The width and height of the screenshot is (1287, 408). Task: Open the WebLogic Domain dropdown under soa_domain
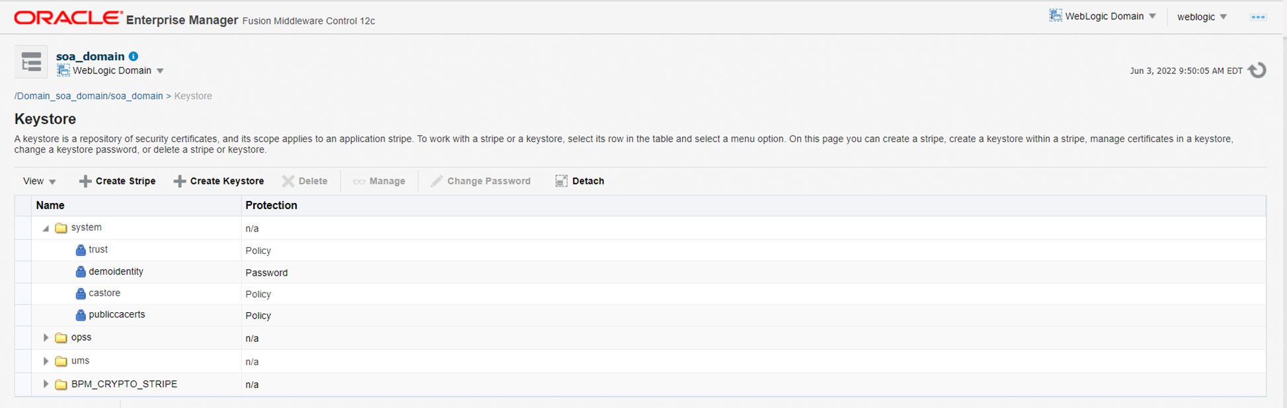(x=160, y=71)
